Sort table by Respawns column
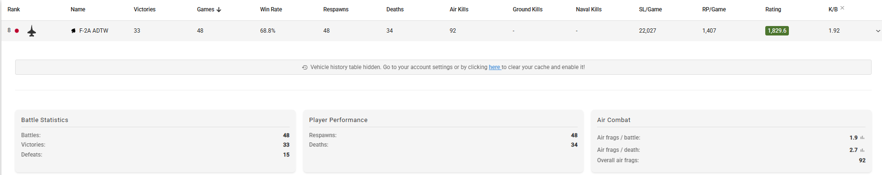Image resolution: width=882 pixels, height=175 pixels. tap(336, 9)
